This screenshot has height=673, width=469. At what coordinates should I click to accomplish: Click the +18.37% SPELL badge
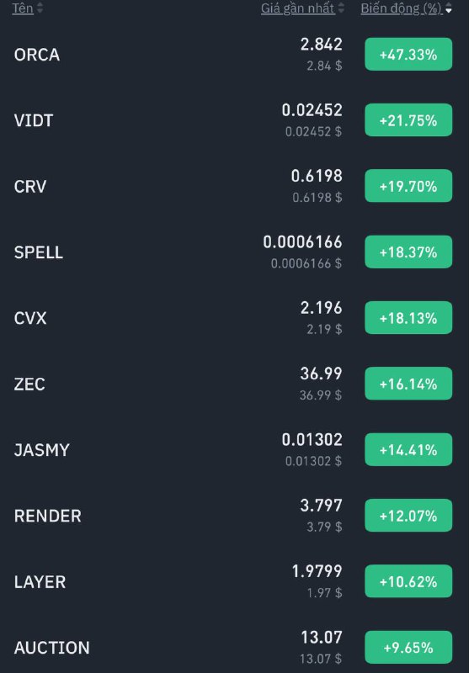pyautogui.click(x=408, y=252)
